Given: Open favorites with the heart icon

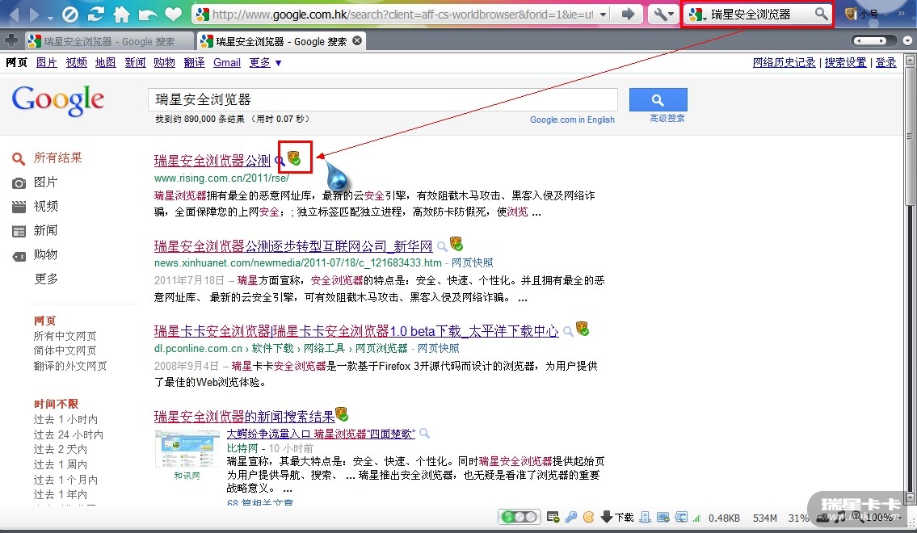Looking at the screenshot, I should pos(174,15).
